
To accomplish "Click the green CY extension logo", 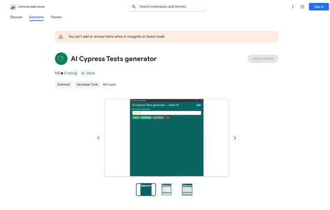I will tap(61, 59).
